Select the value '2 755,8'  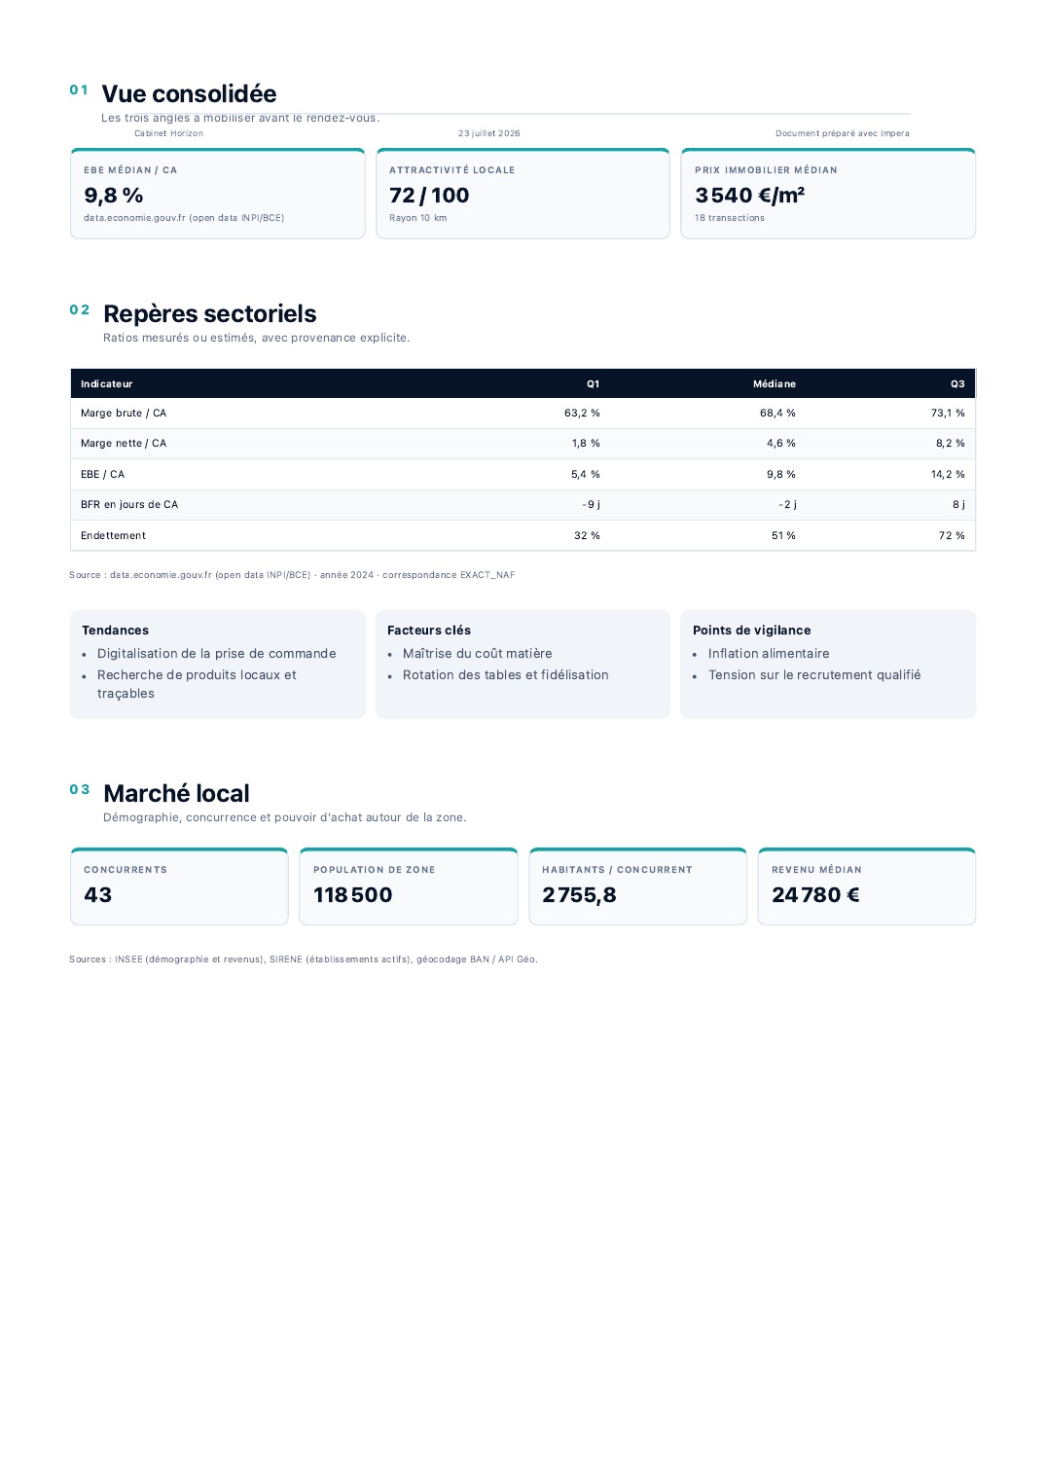pos(579,895)
